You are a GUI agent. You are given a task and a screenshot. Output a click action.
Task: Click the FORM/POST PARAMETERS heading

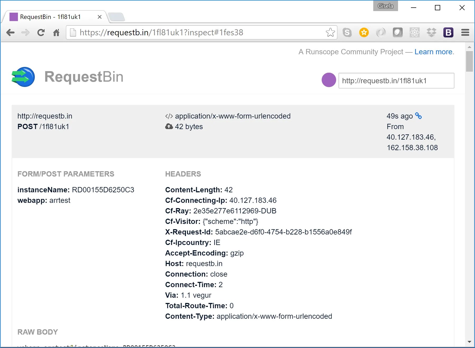tap(66, 174)
